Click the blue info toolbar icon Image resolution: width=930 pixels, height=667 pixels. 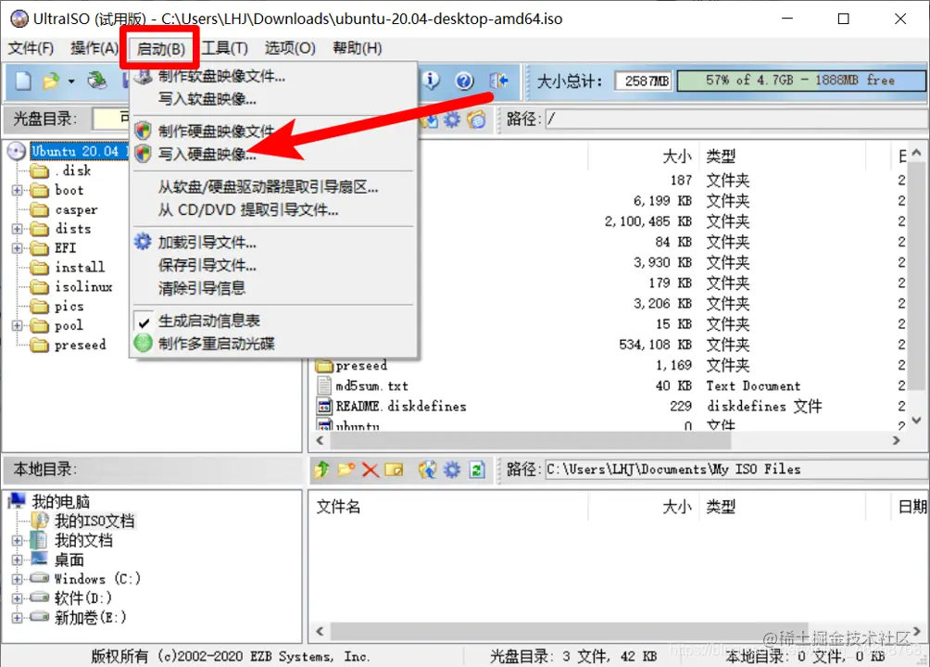432,80
